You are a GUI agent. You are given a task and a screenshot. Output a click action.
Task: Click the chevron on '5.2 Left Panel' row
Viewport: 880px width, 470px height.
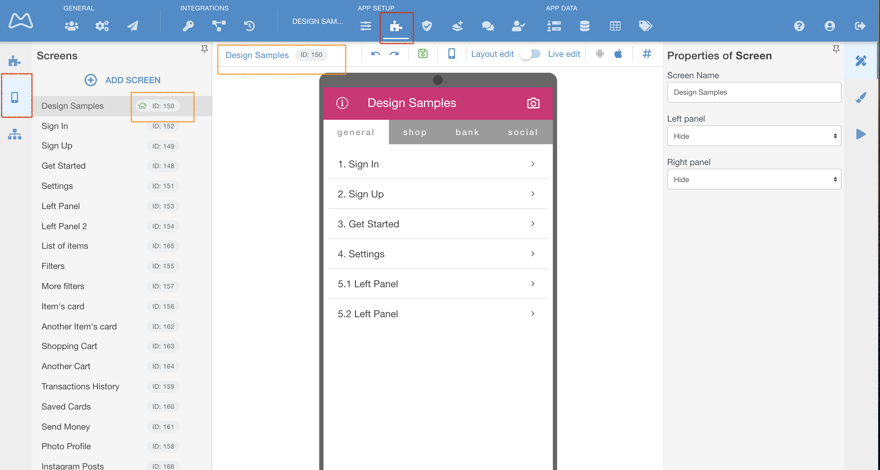533,314
